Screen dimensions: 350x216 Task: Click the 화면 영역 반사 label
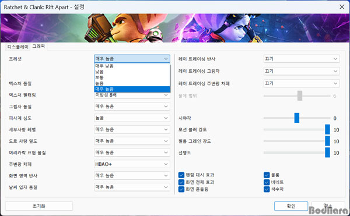(23, 176)
